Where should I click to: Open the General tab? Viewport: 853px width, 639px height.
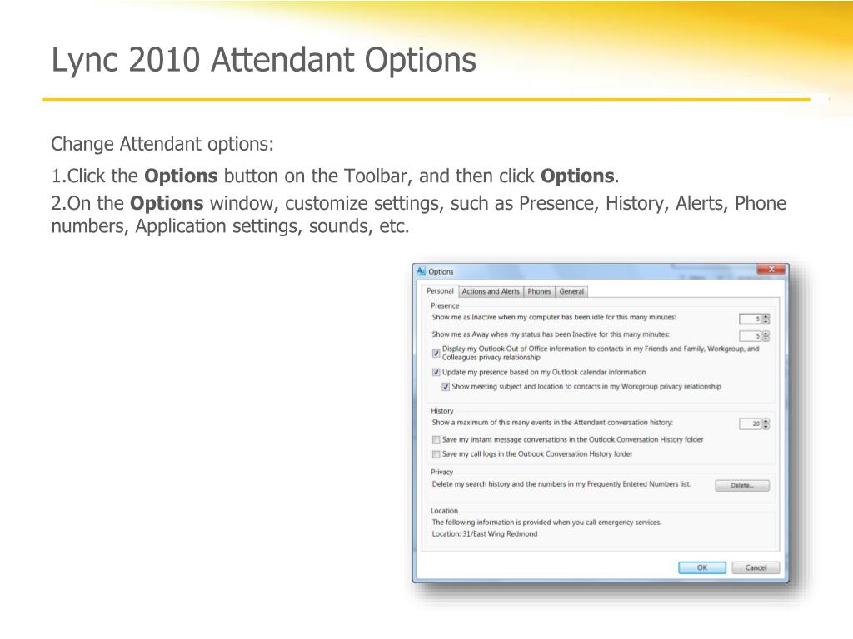[571, 291]
